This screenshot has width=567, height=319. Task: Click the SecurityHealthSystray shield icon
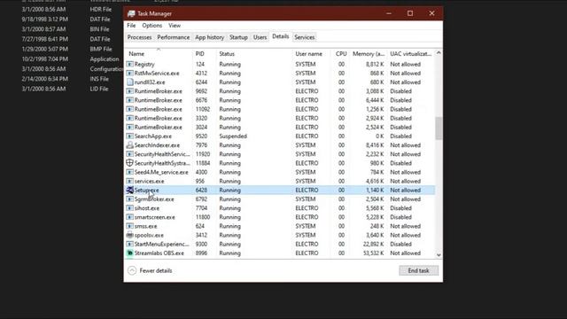[129, 163]
